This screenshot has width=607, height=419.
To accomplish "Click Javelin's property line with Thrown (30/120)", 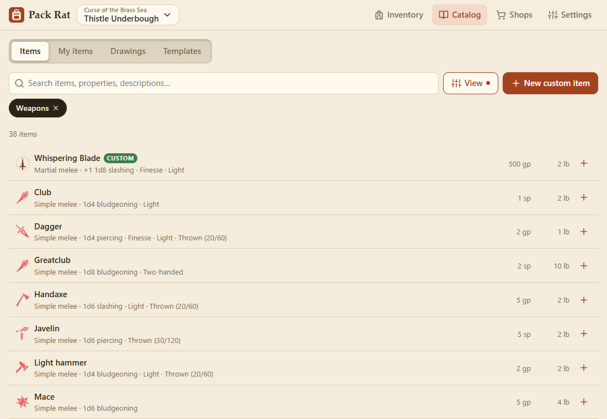I will click(x=107, y=341).
